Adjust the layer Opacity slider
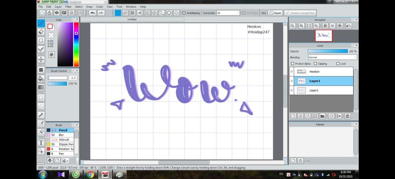The width and height of the screenshot is (395, 179). [327, 51]
